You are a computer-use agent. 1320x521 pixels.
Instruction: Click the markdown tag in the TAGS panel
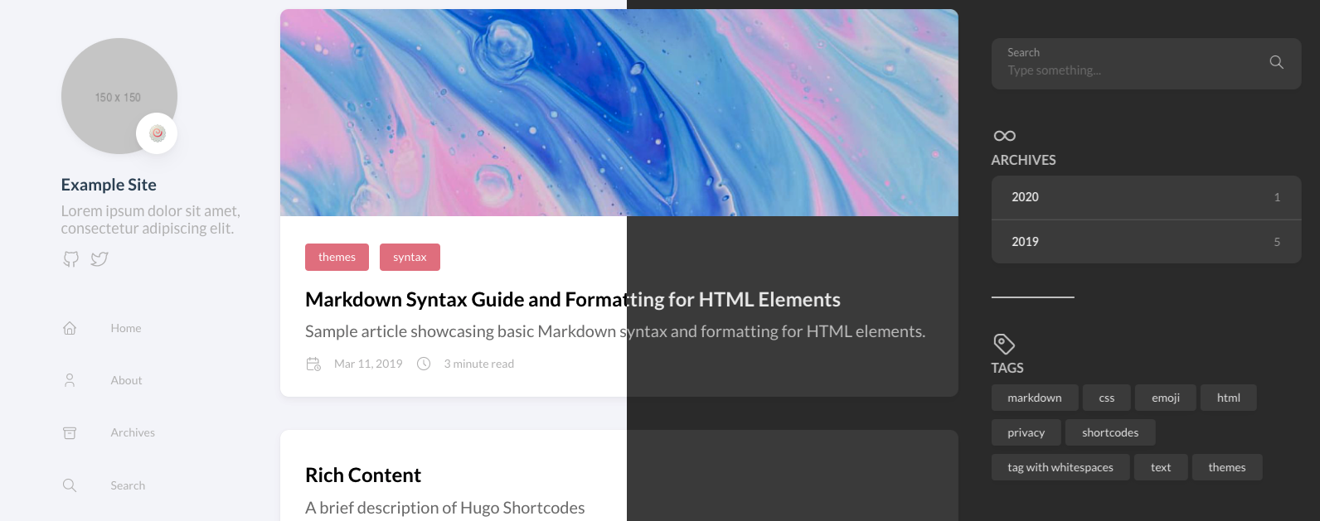tap(1035, 397)
